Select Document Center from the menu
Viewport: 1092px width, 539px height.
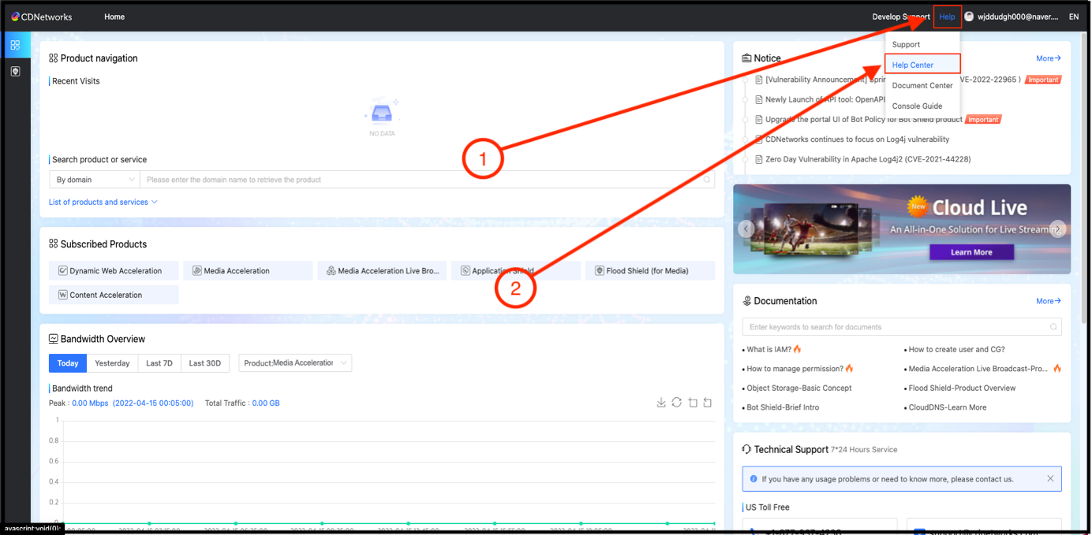pyautogui.click(x=922, y=85)
